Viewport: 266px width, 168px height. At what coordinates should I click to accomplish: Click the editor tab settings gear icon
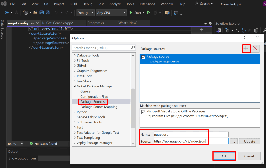click(210, 23)
